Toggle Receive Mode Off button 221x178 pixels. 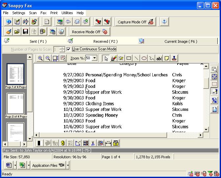pos(89,32)
